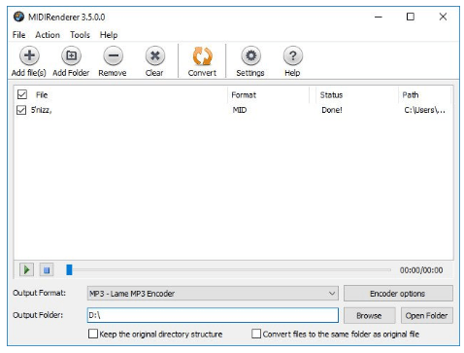464x353 pixels.
Task: Open the Action menu
Action: point(48,35)
